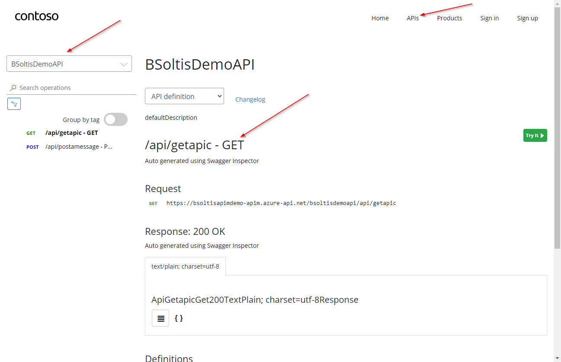Click the contoso logo
This screenshot has height=362, width=561.
(x=36, y=16)
